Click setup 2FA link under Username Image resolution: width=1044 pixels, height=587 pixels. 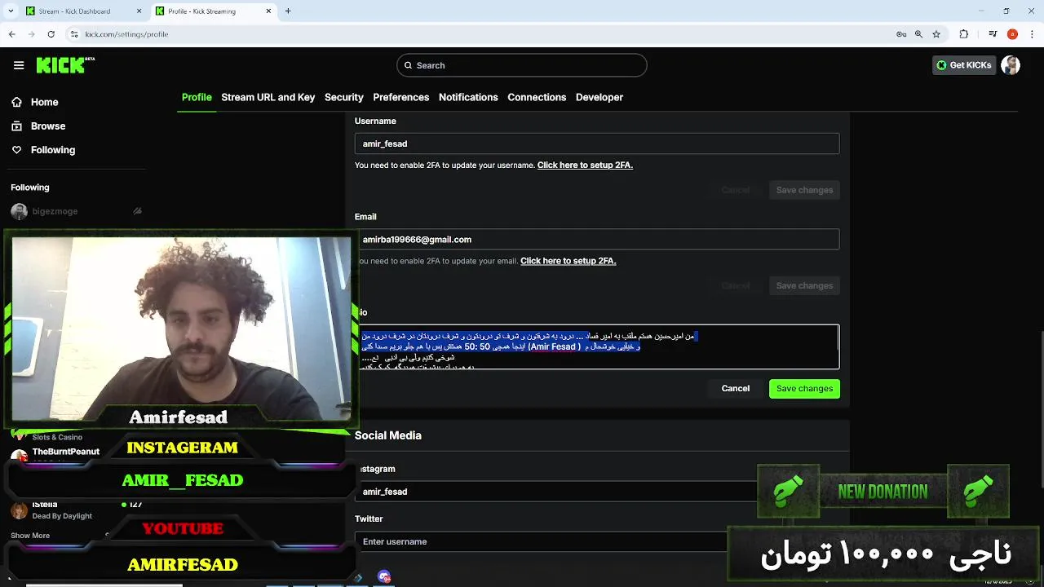(x=585, y=166)
